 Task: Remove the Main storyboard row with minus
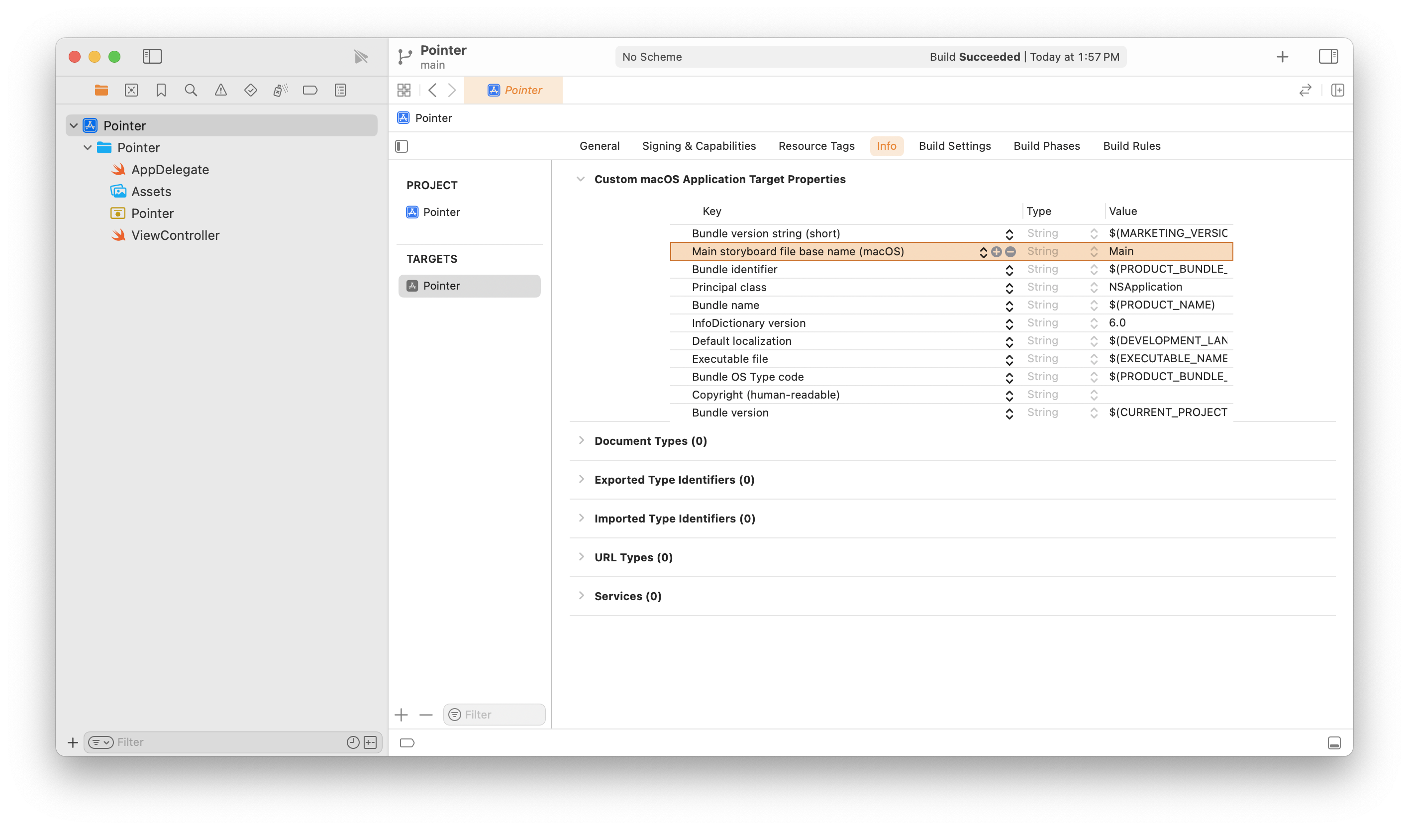click(x=1010, y=252)
